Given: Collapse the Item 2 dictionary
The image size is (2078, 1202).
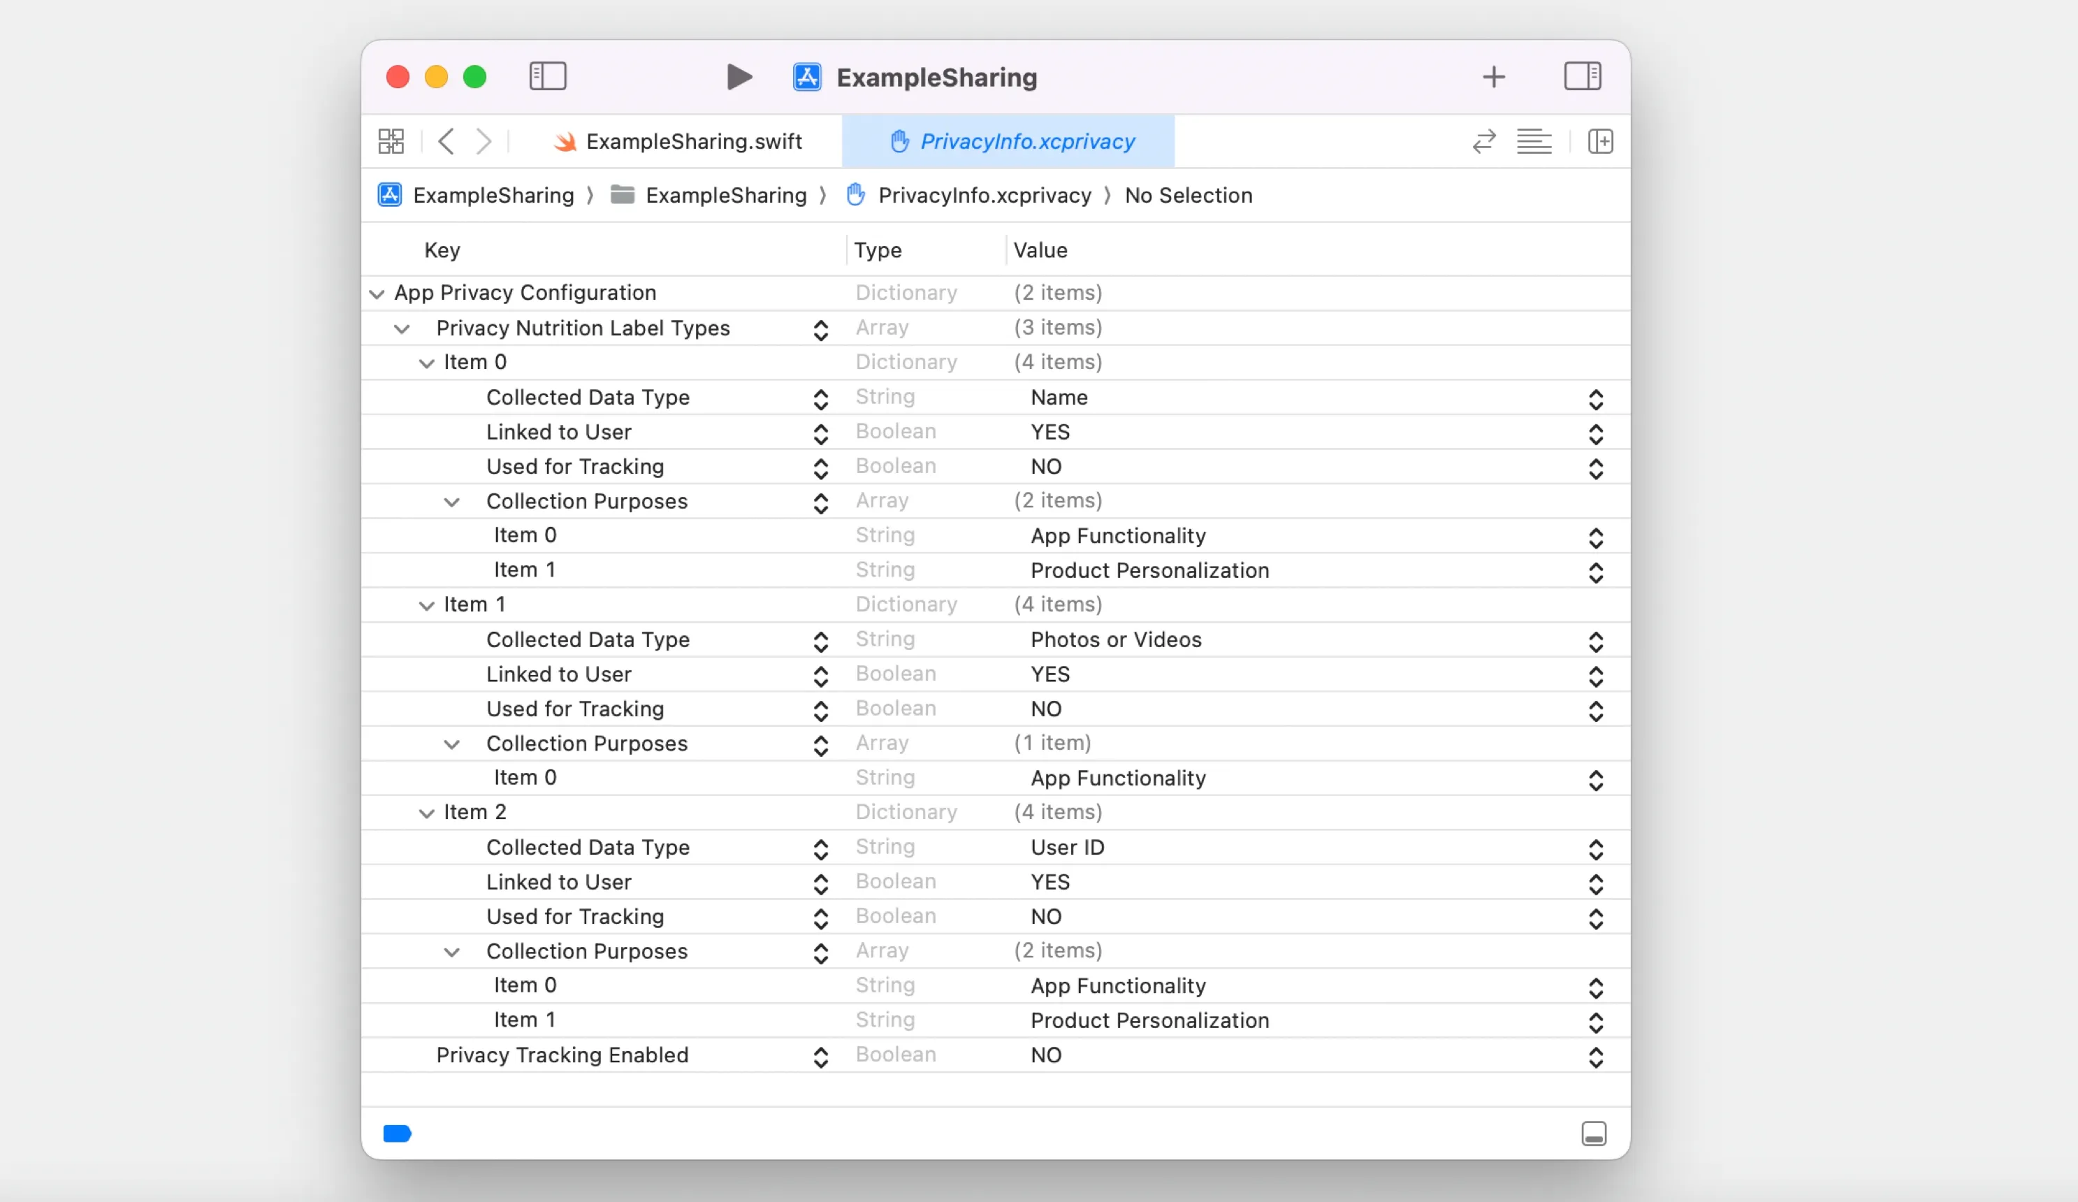Looking at the screenshot, I should [426, 813].
